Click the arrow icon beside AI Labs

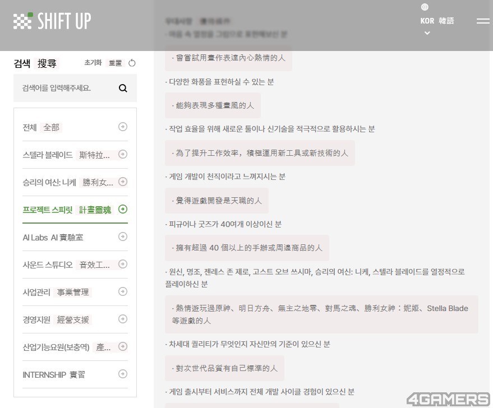(x=123, y=237)
